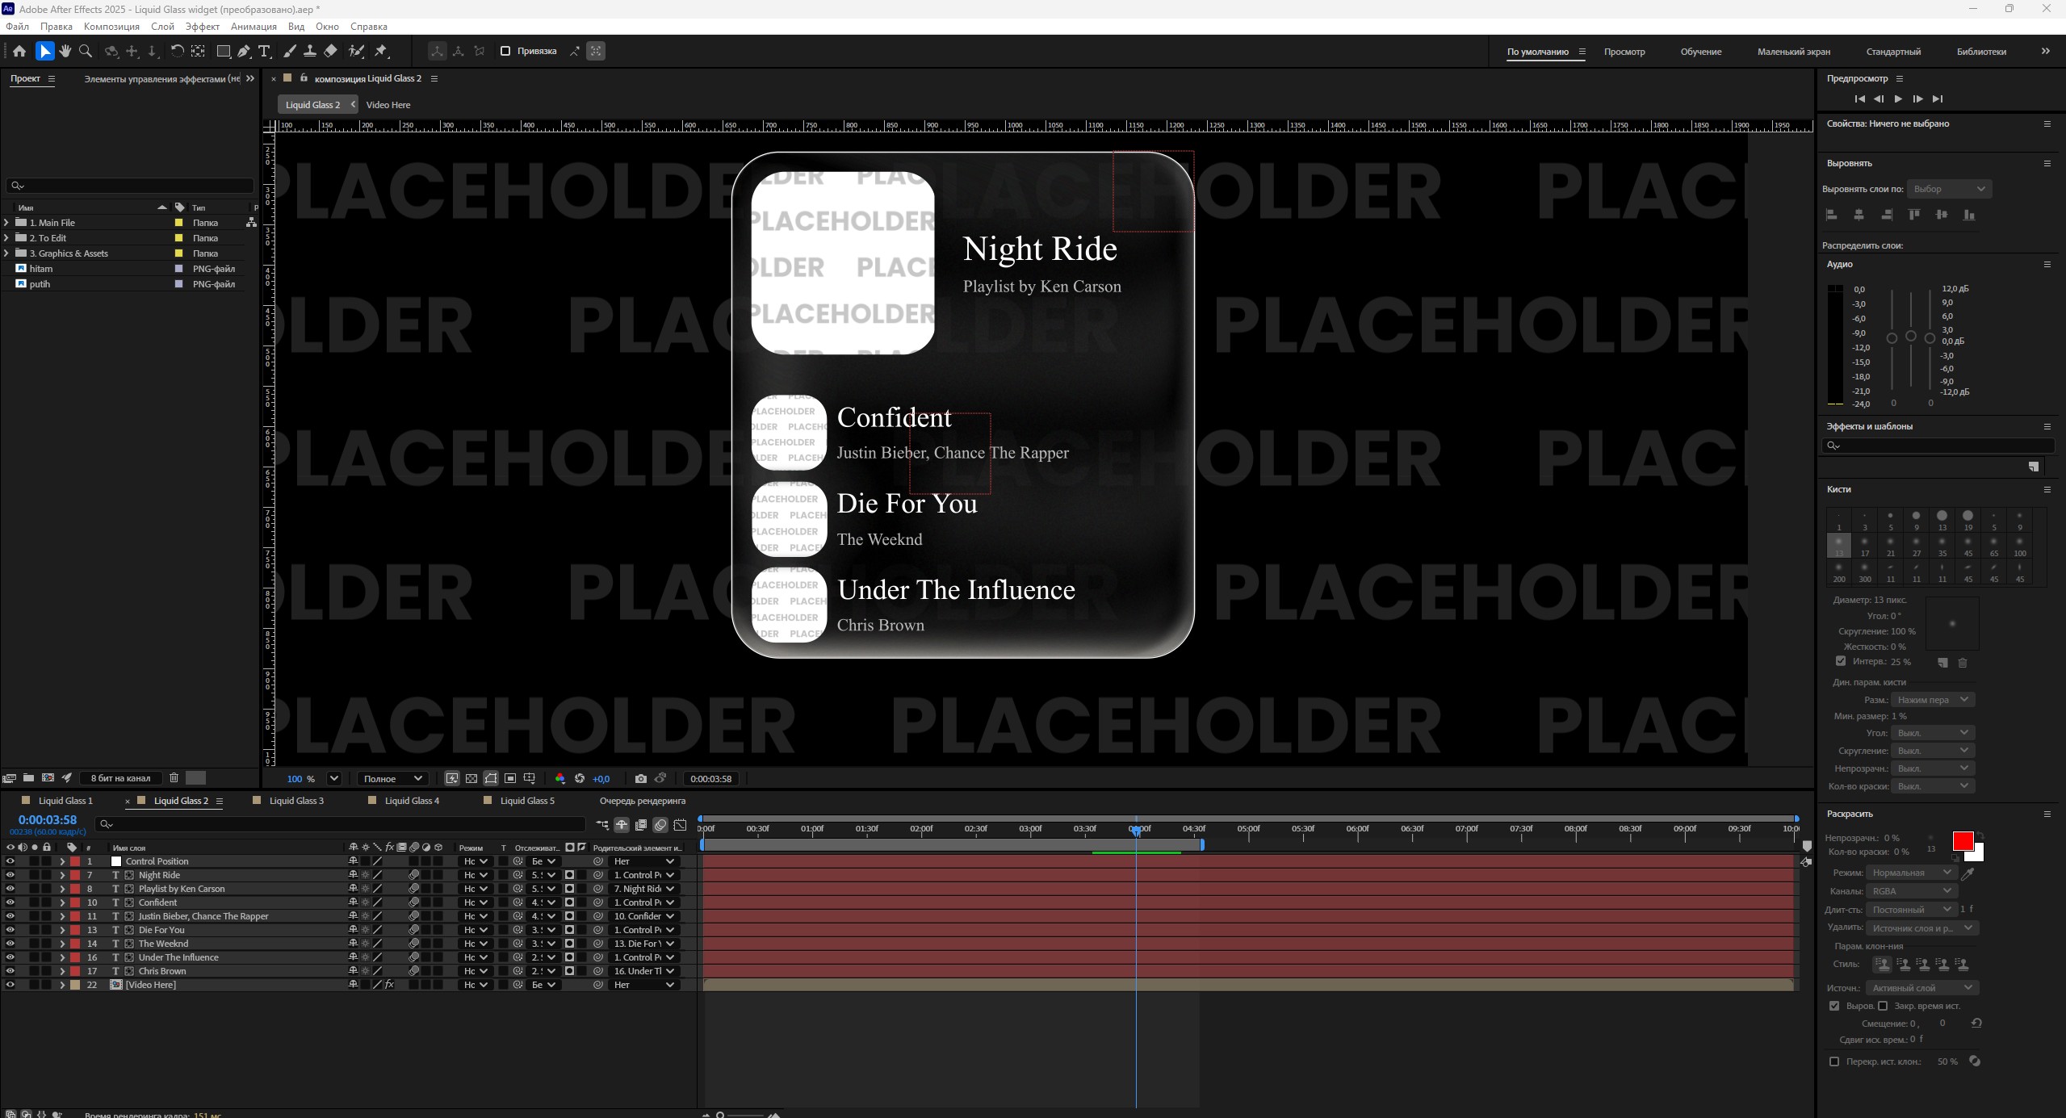The width and height of the screenshot is (2066, 1118).
Task: Switch to the Liquid Glass 3 tab
Action: pyautogui.click(x=296, y=801)
